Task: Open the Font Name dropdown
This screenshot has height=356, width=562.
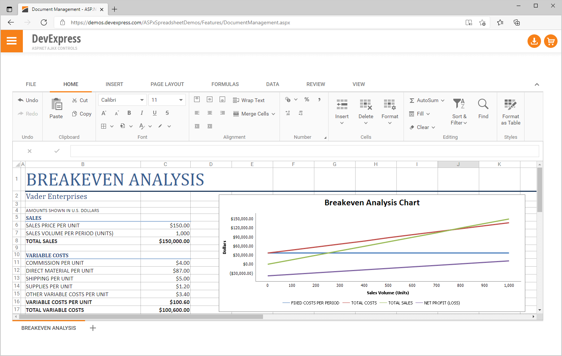Action: click(122, 99)
